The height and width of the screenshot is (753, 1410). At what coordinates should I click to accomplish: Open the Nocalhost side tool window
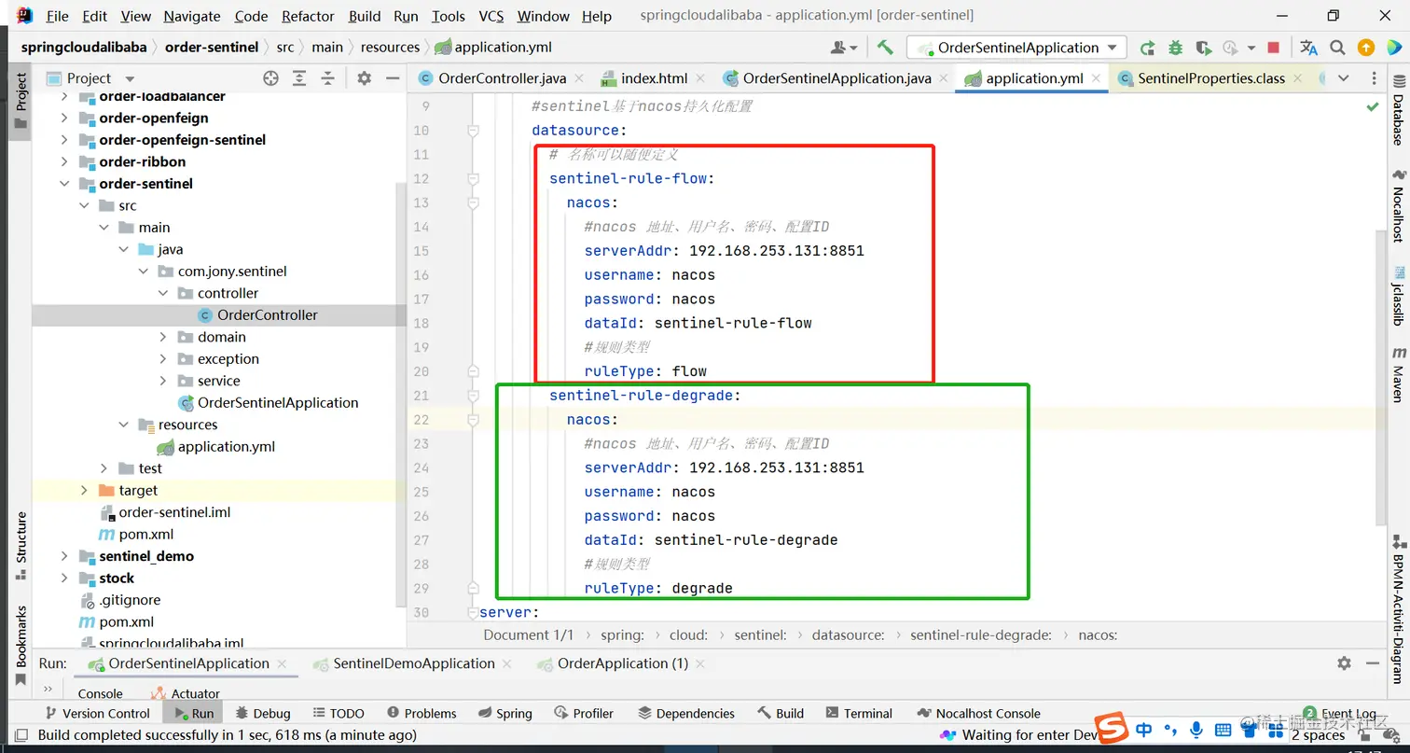point(1398,206)
